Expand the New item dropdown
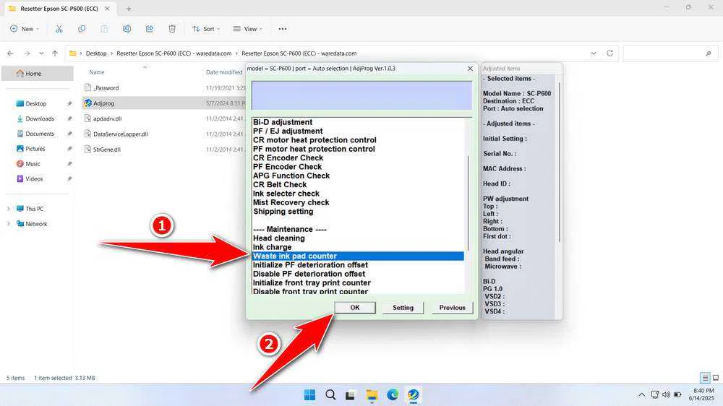This screenshot has width=723, height=406. pyautogui.click(x=25, y=29)
